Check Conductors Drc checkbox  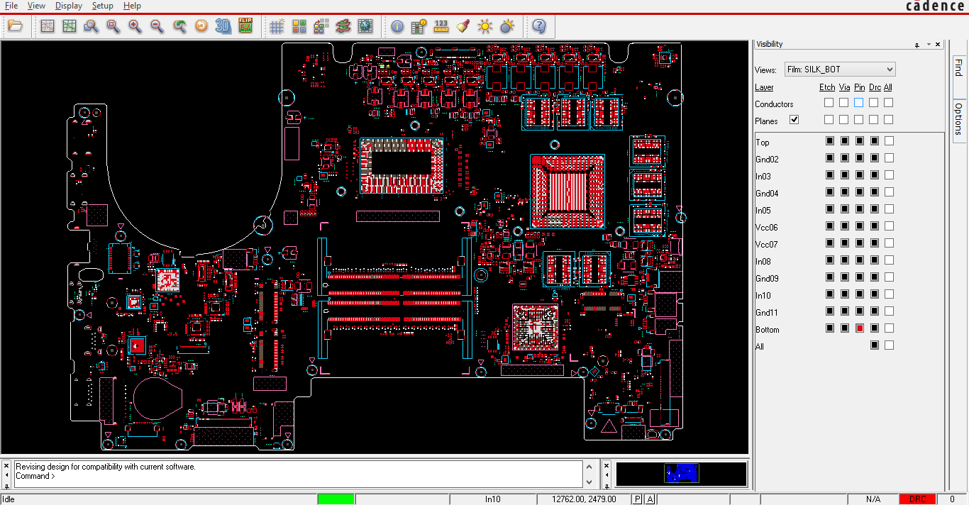pos(874,103)
